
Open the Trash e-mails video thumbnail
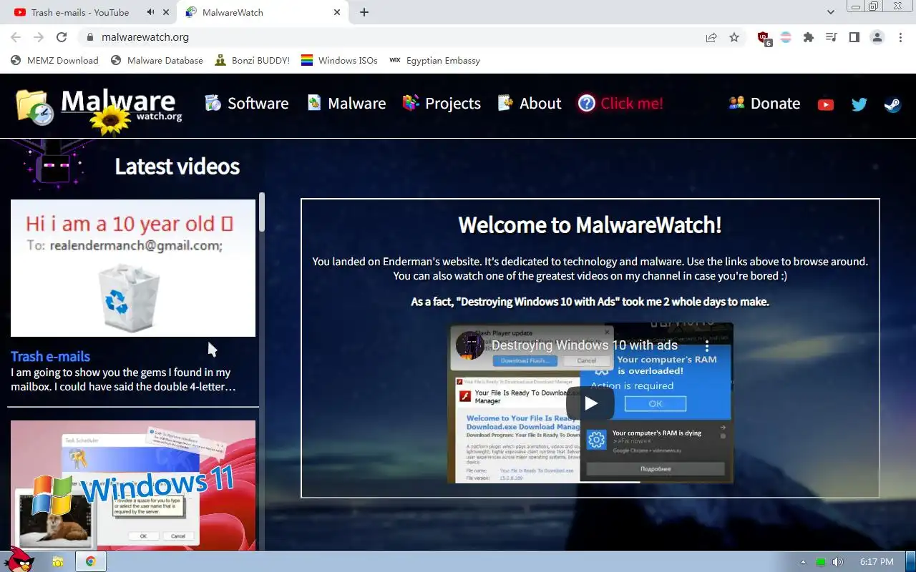click(133, 268)
